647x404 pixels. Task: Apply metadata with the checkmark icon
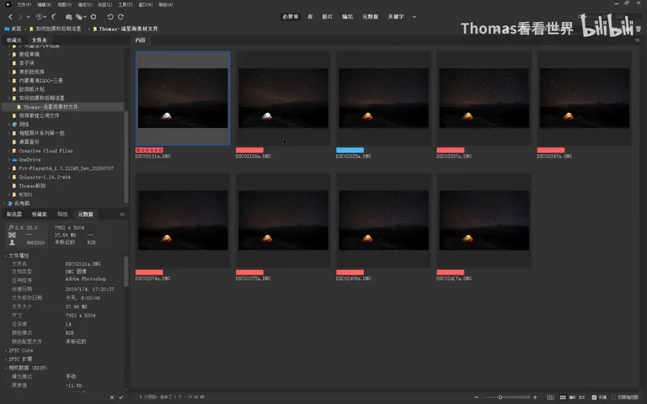pyautogui.click(x=121, y=397)
